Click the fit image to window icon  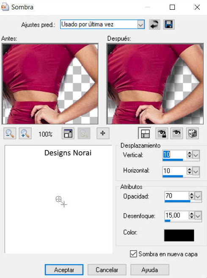(68, 133)
